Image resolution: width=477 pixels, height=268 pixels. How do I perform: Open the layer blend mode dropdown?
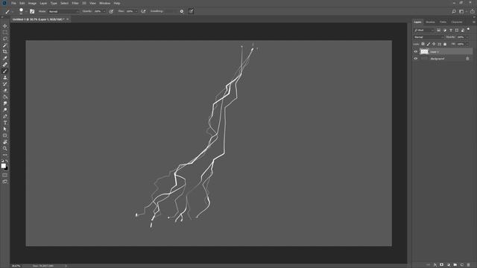[x=429, y=37]
